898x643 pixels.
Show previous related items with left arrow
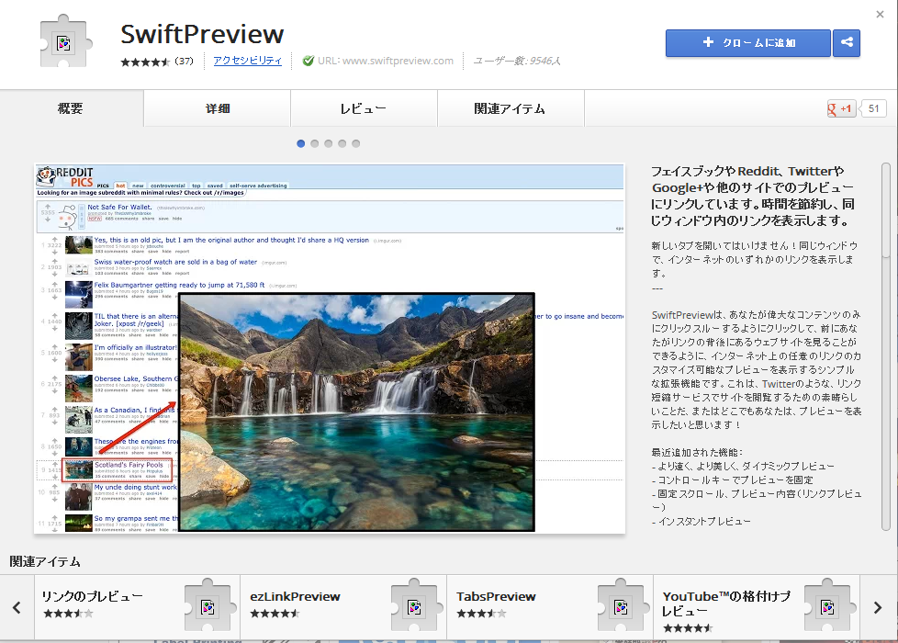(17, 607)
